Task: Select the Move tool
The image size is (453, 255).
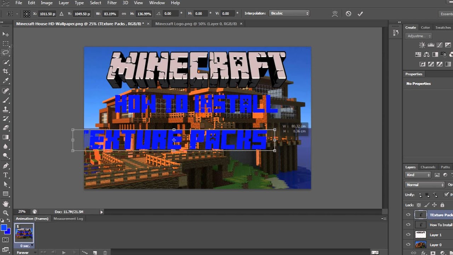Action: tap(6, 34)
